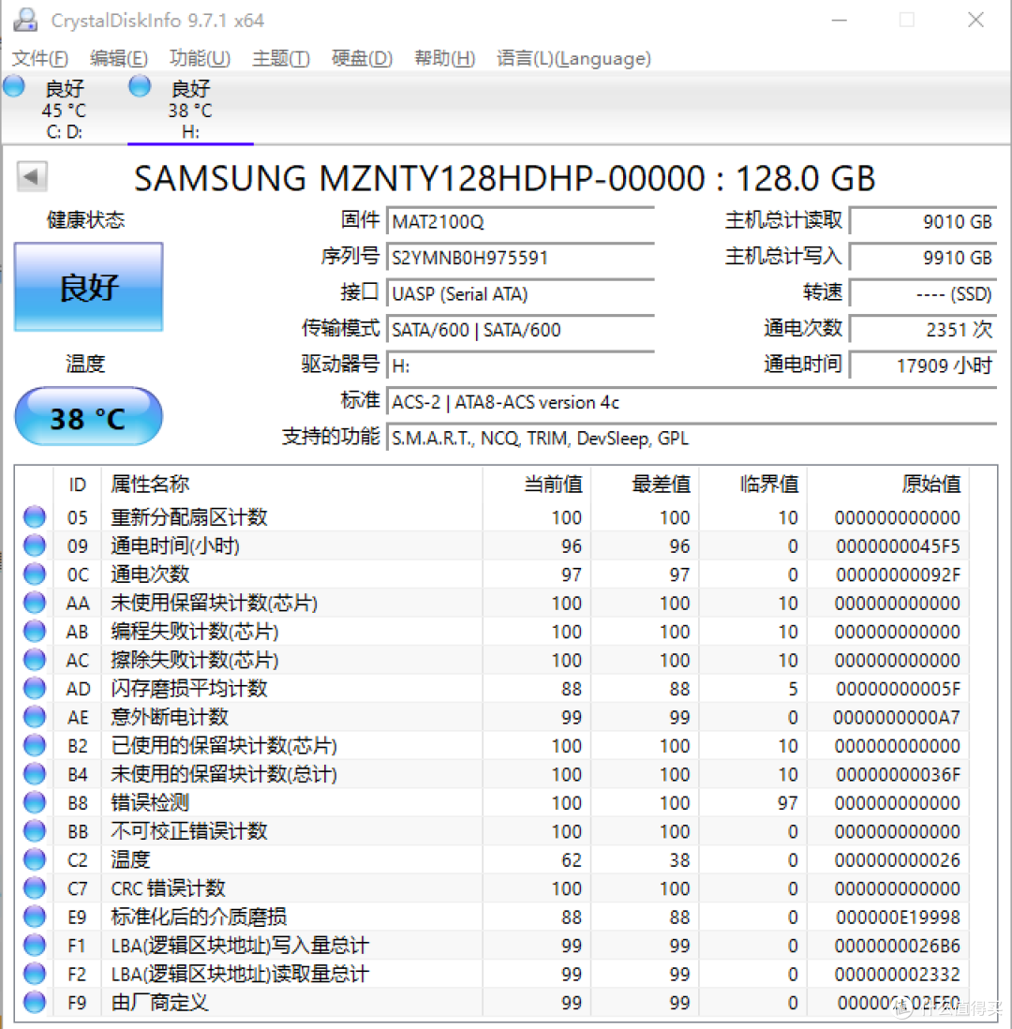
Task: Click the firmware field MAT2100Q
Action: tap(520, 221)
